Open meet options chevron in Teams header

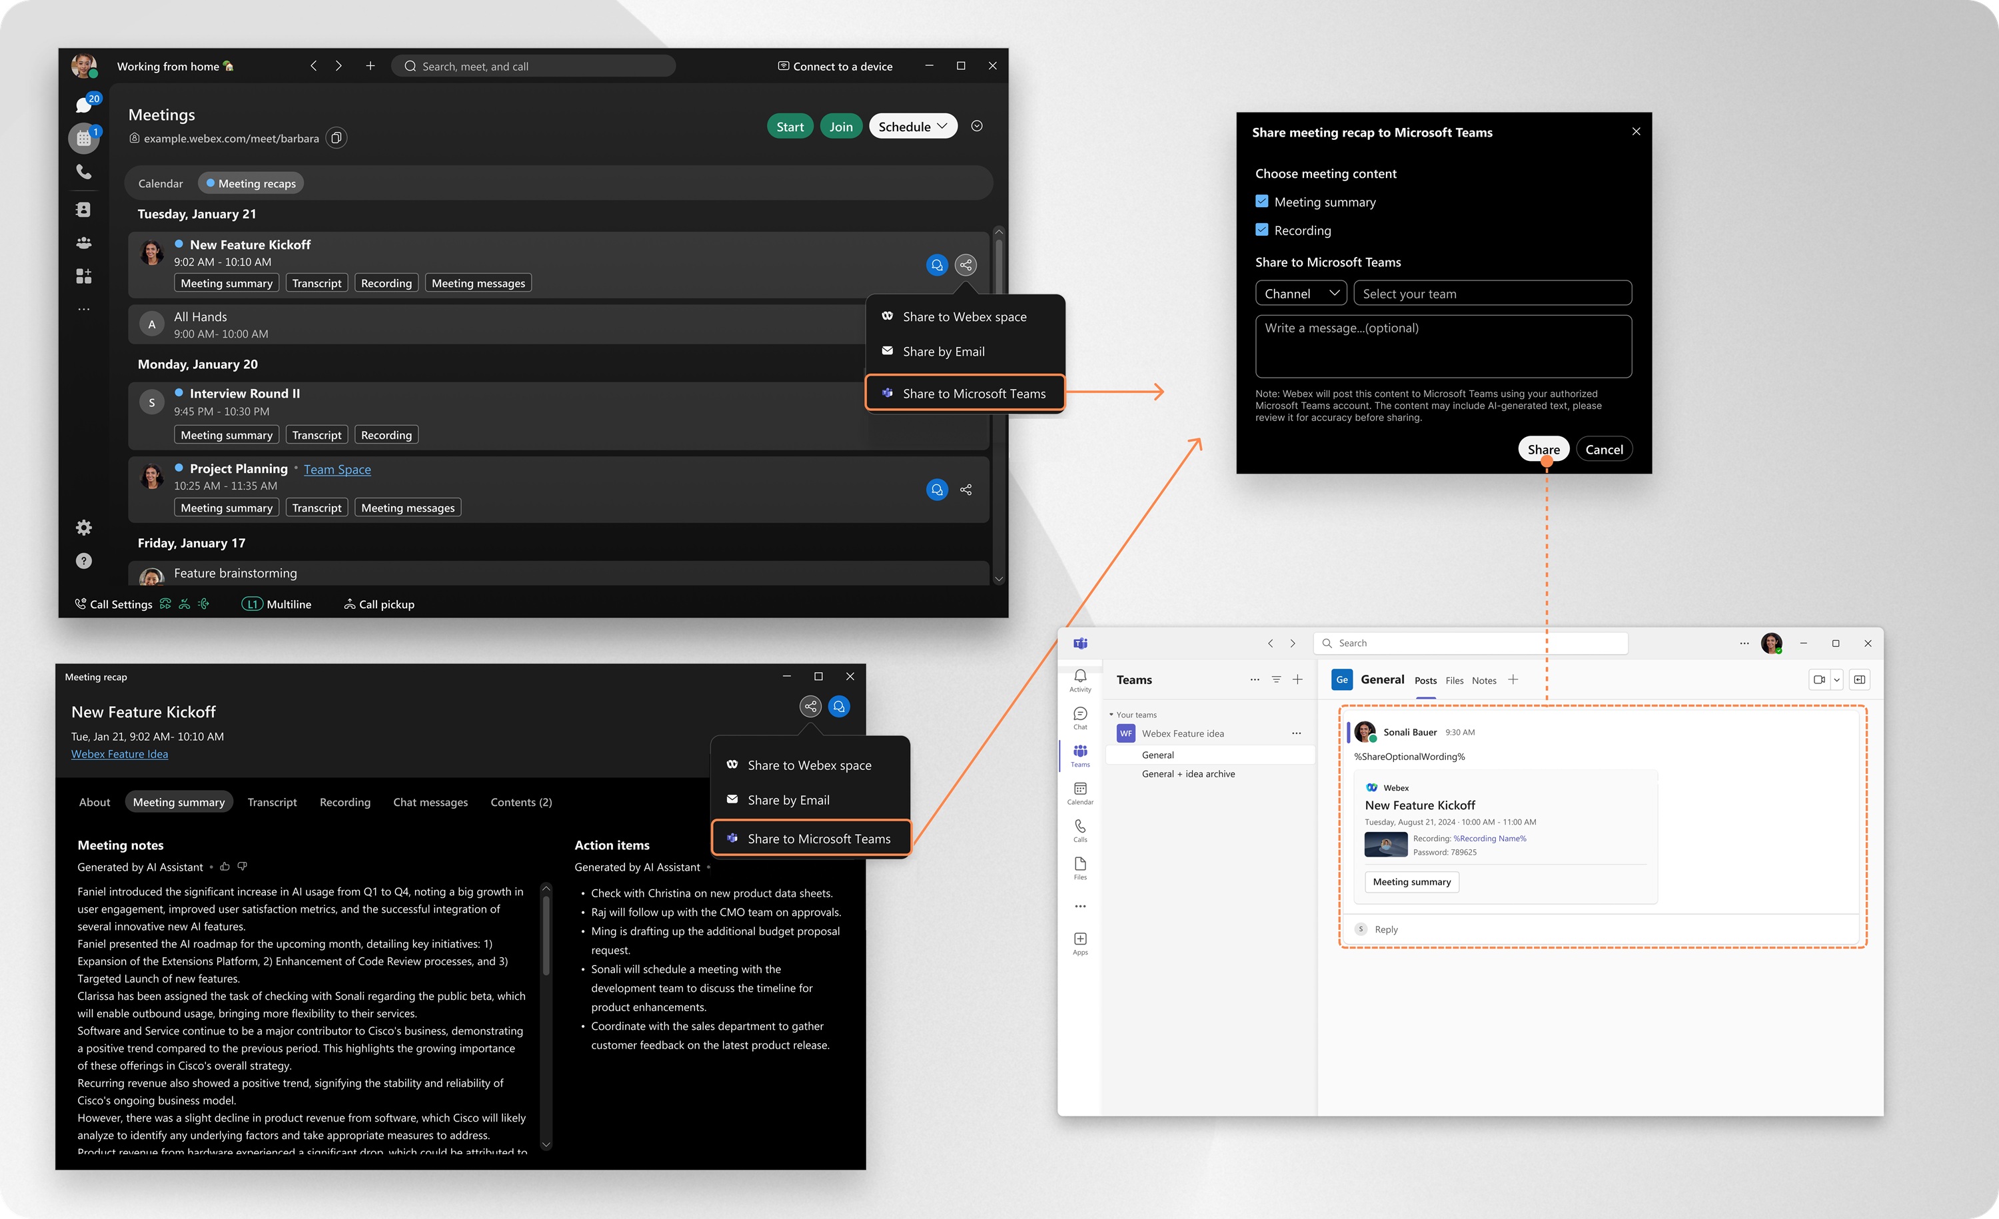(x=1836, y=679)
